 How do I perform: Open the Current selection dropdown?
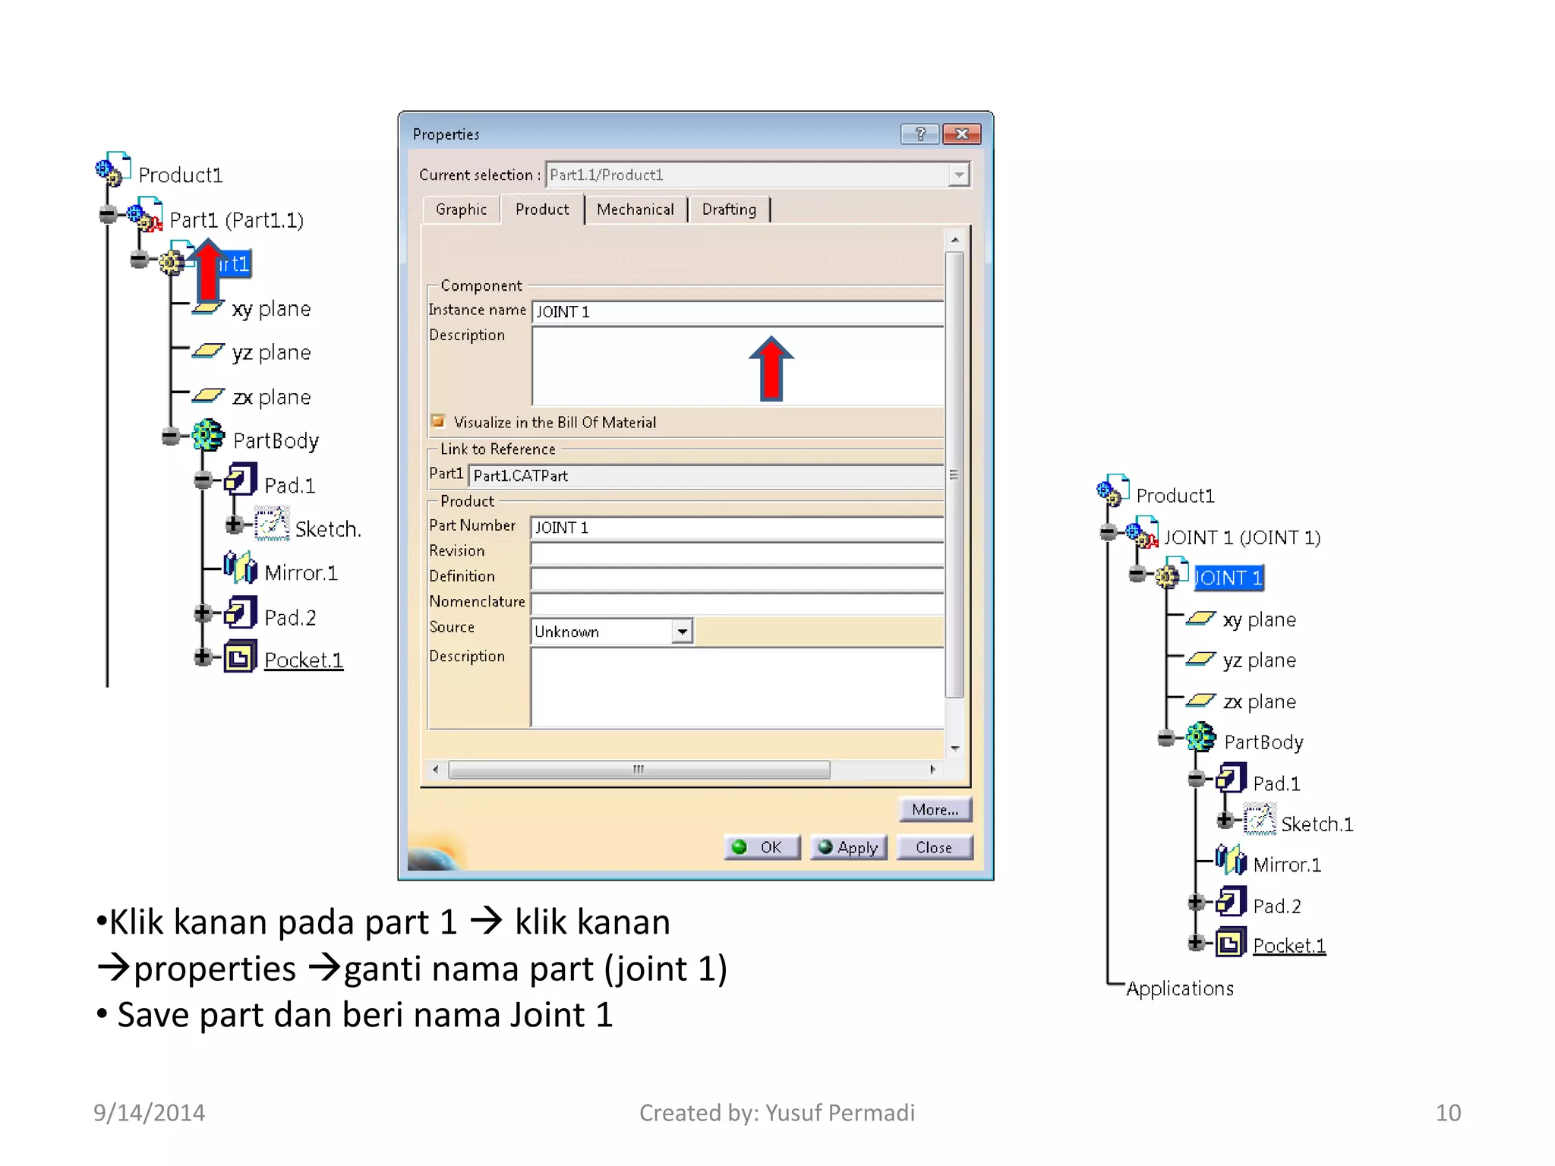click(x=959, y=175)
